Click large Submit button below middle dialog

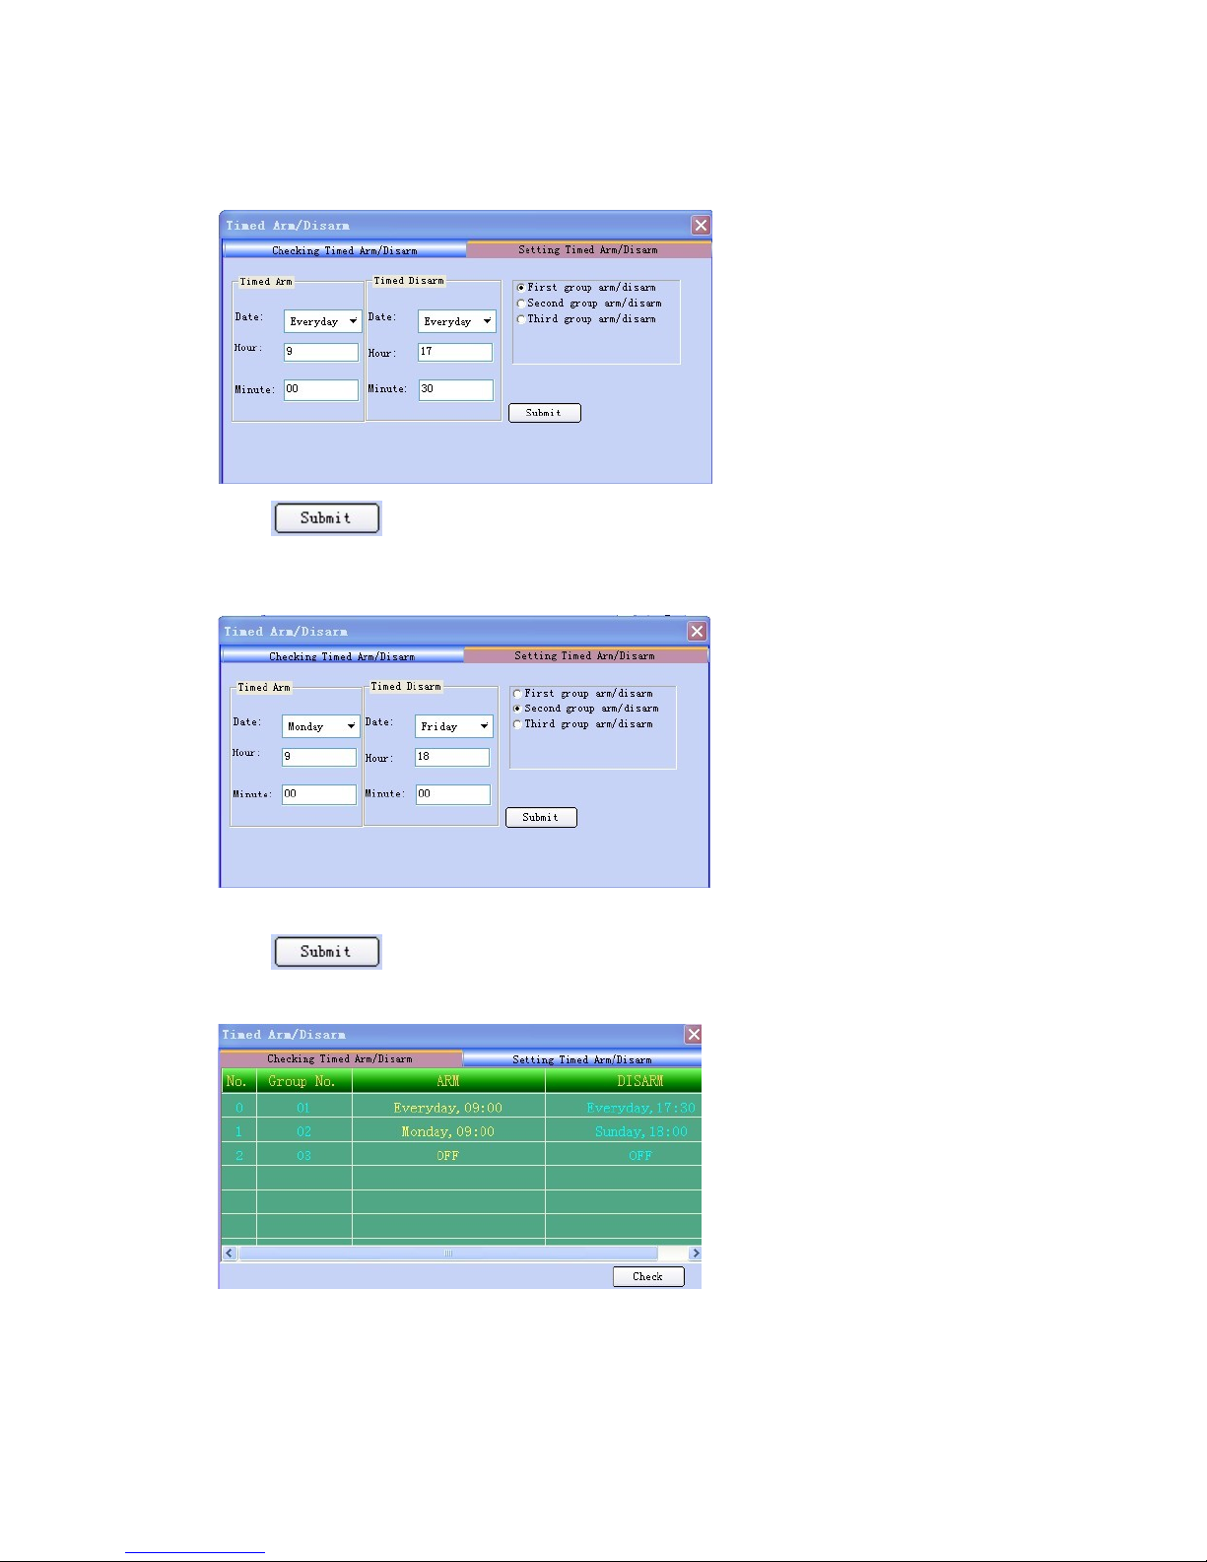pyautogui.click(x=326, y=952)
